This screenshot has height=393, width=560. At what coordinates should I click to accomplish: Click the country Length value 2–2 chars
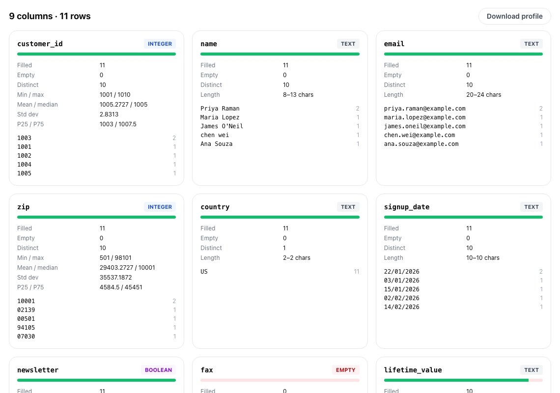tap(297, 258)
